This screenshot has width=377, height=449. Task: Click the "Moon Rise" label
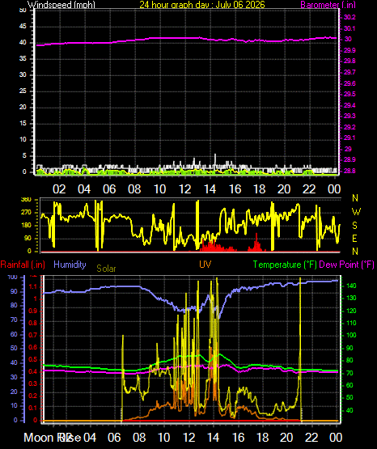(x=53, y=438)
